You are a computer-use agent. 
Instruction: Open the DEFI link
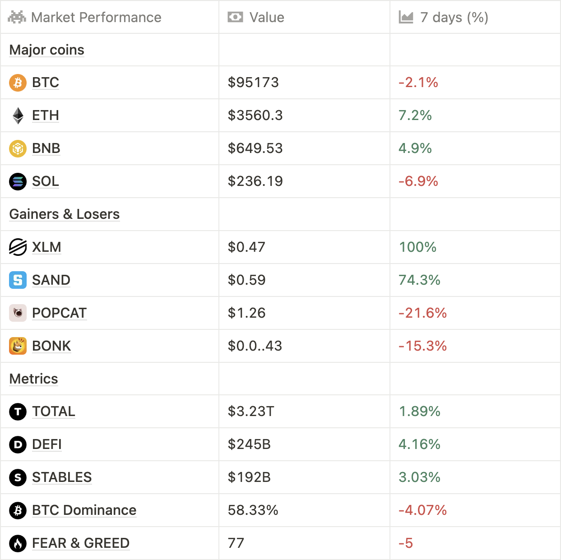[x=47, y=444]
